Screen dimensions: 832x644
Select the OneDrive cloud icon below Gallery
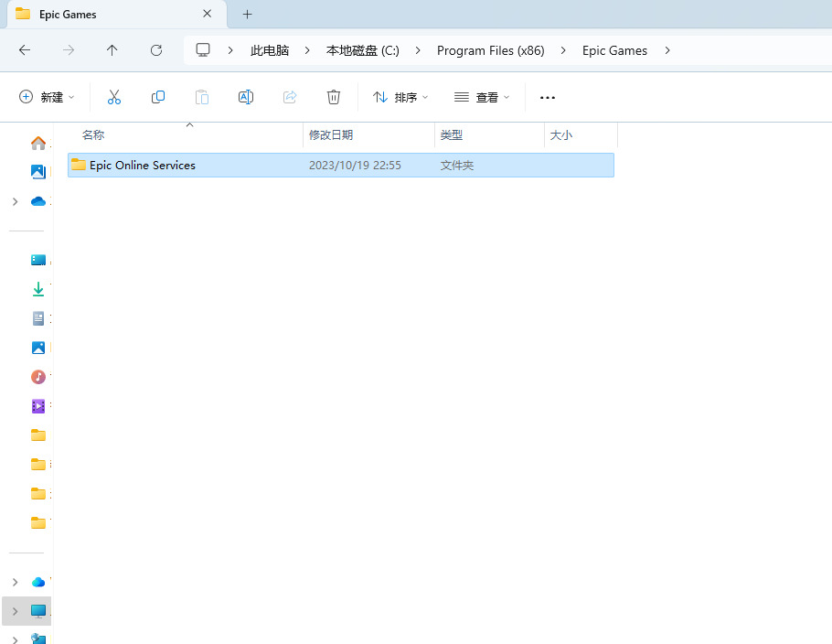coord(38,201)
